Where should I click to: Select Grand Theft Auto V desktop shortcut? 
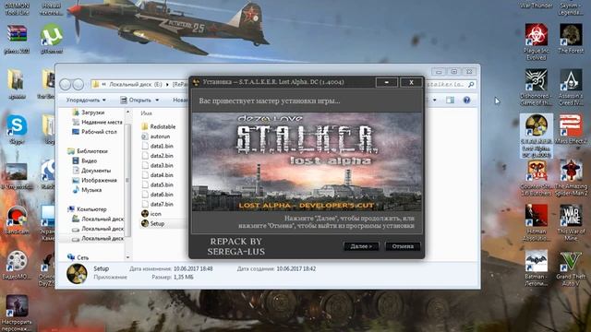coord(571,268)
